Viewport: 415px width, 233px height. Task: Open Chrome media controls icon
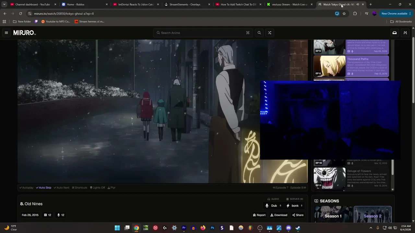366,14
